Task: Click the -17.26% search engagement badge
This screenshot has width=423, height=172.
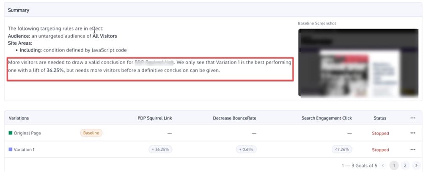Action: click(x=342, y=150)
